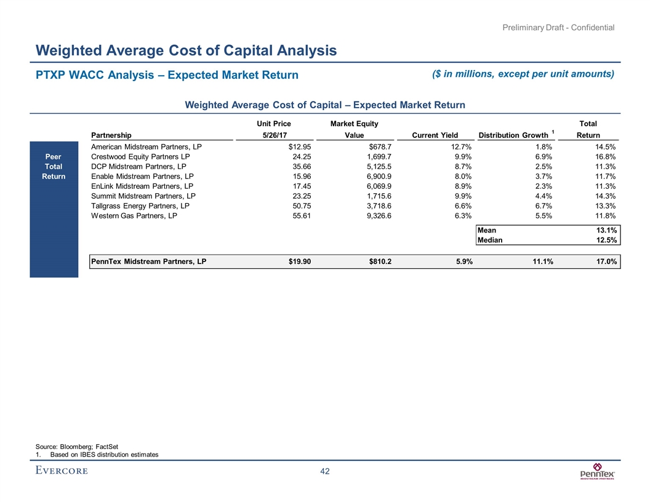Screen dimensions: 650x502
Task: Click the table's 'Expected Market Return' heading
Action: pyautogui.click(x=325, y=105)
